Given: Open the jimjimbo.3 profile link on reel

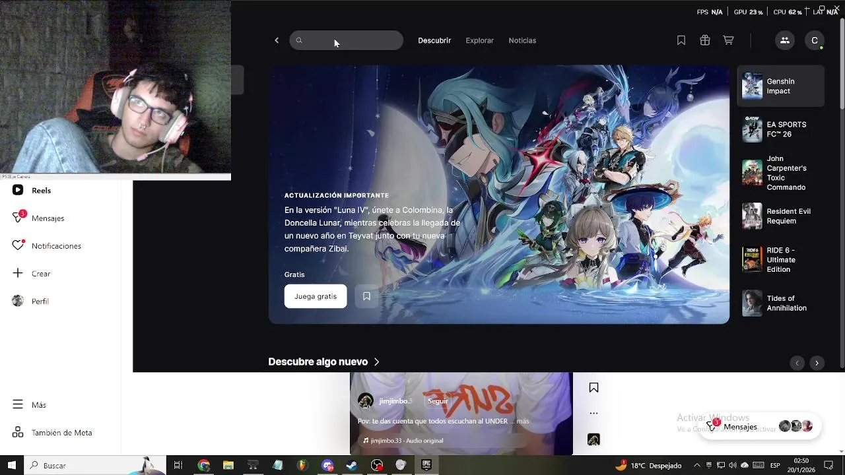Looking at the screenshot, I should coord(395,400).
